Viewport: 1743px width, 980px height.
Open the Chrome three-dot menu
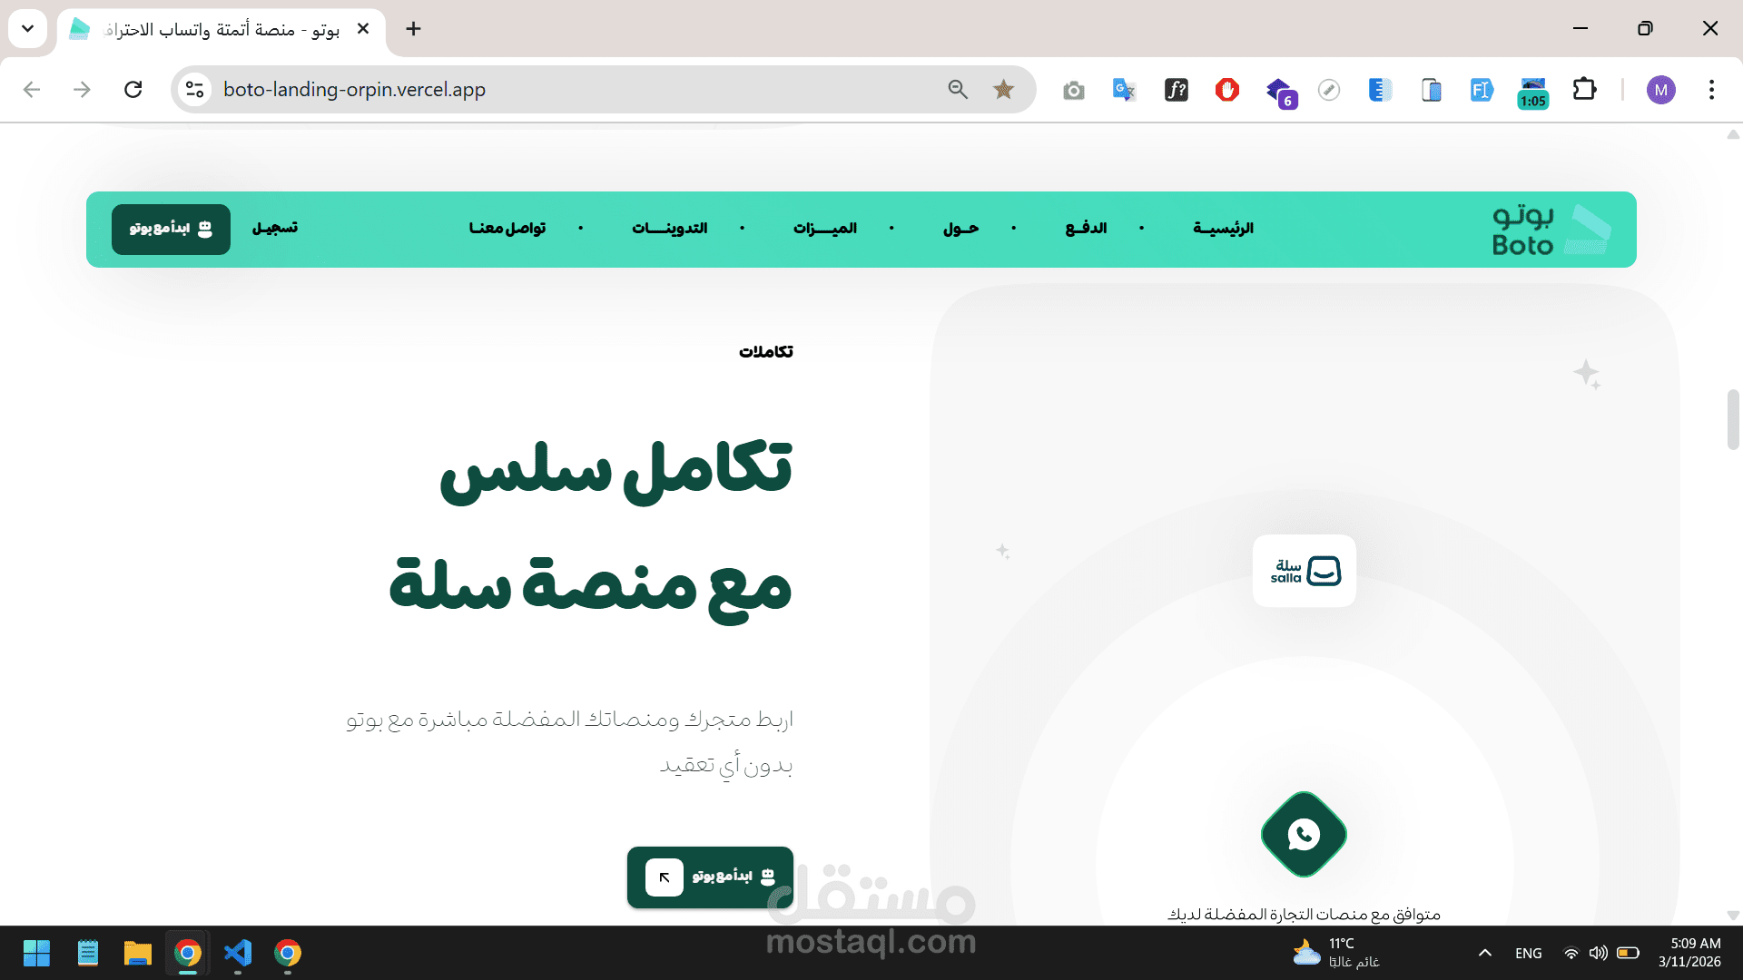[x=1711, y=89]
